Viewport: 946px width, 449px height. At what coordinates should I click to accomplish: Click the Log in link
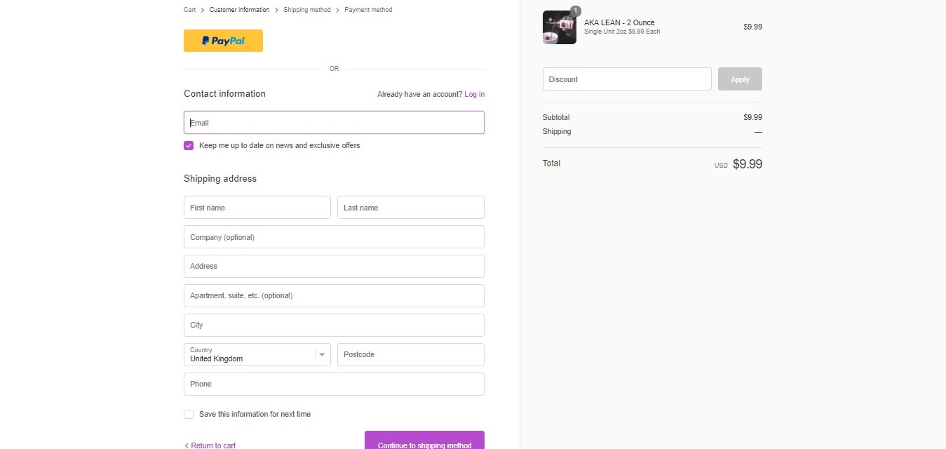click(x=474, y=94)
